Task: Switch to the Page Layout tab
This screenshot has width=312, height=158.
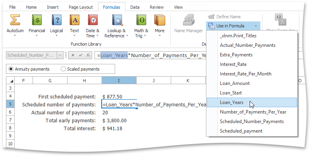Action: point(81,7)
